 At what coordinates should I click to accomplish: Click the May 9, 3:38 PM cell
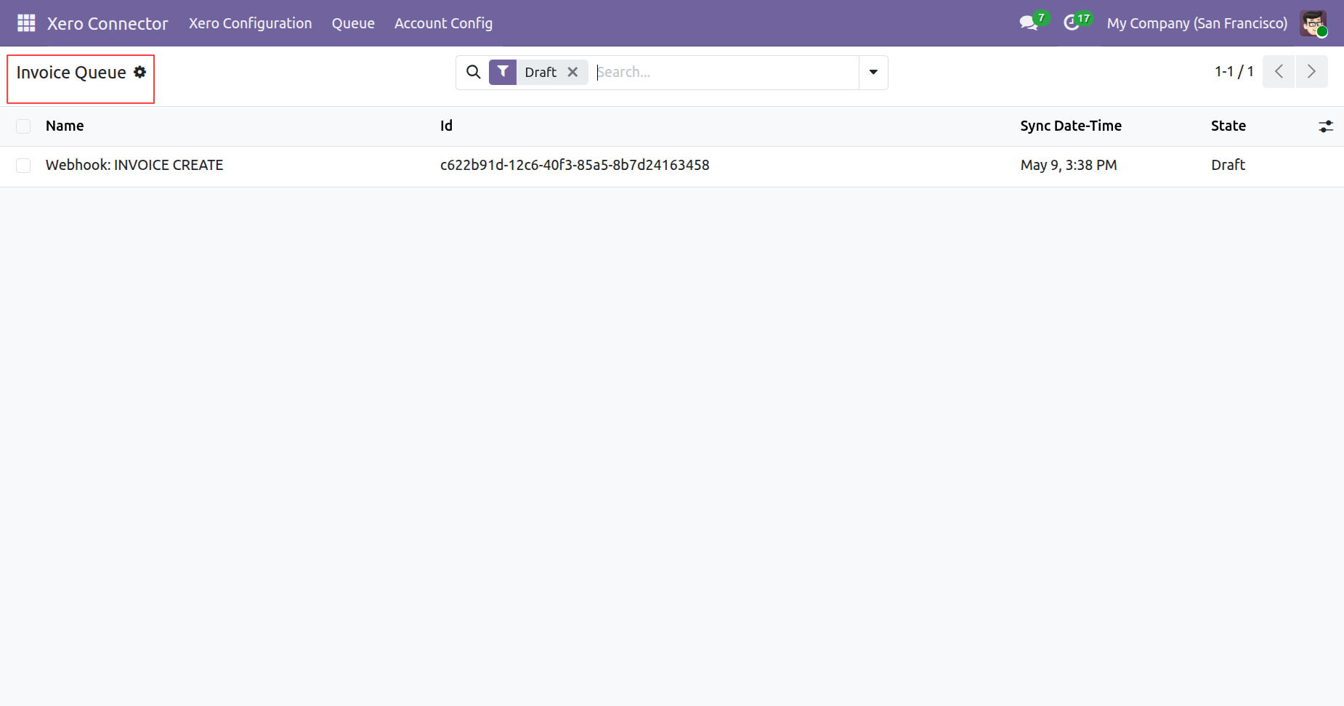[1069, 165]
